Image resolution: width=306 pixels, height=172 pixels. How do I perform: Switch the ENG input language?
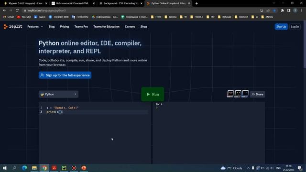(278, 168)
